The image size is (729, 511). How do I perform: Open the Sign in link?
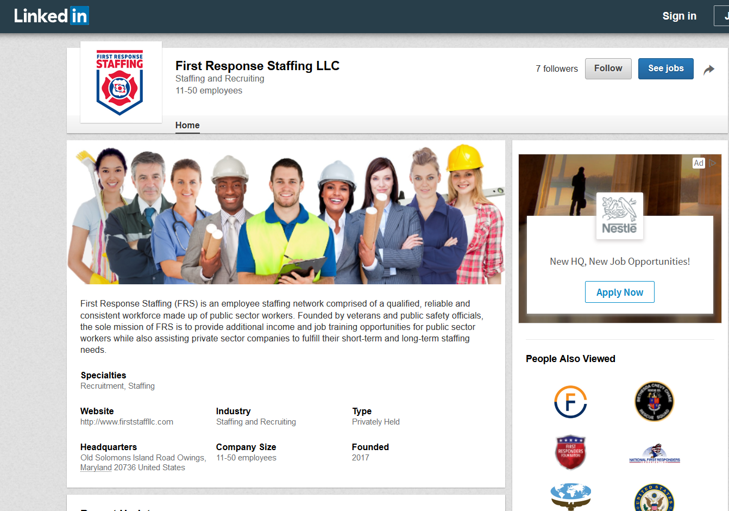pyautogui.click(x=679, y=16)
